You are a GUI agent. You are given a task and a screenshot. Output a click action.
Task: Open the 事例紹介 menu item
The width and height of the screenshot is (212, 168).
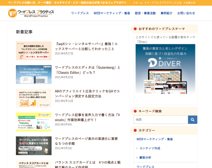[x=167, y=13]
